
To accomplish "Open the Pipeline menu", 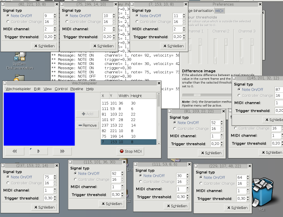I will coord(77,89).
